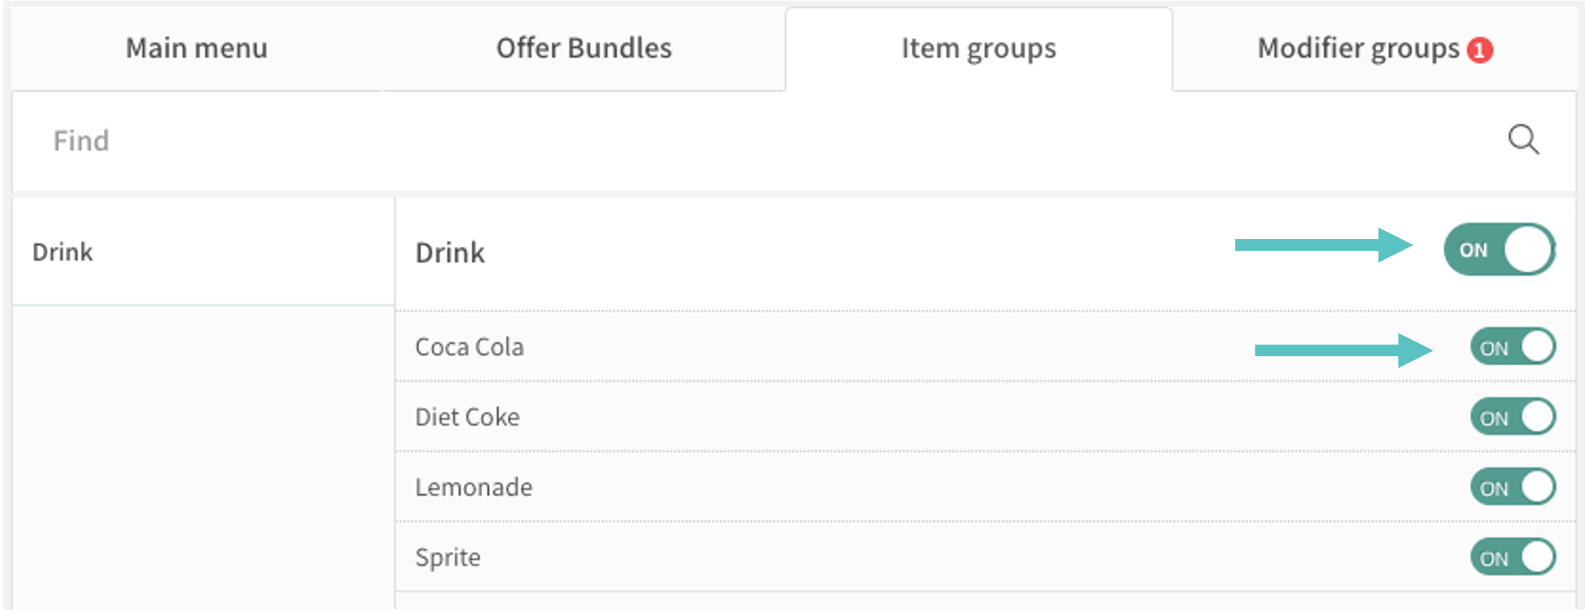Select the Drink group in the left list
The width and height of the screenshot is (1585, 612).
[63, 252]
